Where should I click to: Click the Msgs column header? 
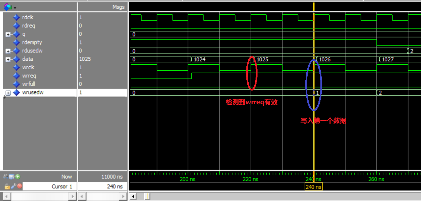coord(118,7)
